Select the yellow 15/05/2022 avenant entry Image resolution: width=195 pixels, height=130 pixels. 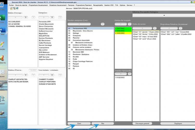coord(123,33)
